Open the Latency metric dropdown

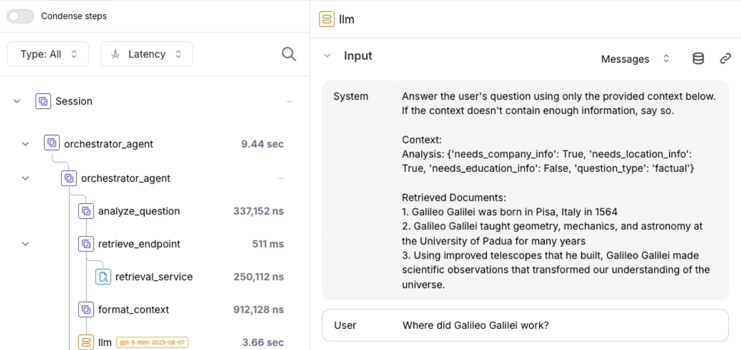tap(147, 54)
